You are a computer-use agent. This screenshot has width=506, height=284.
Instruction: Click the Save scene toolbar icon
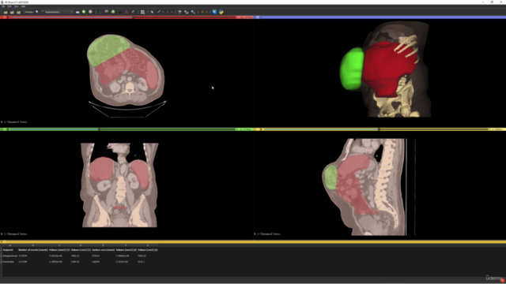[18, 12]
